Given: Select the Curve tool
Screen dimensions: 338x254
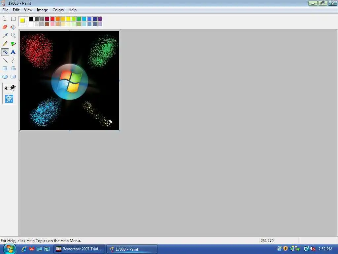Looking at the screenshot, I should point(13,60).
